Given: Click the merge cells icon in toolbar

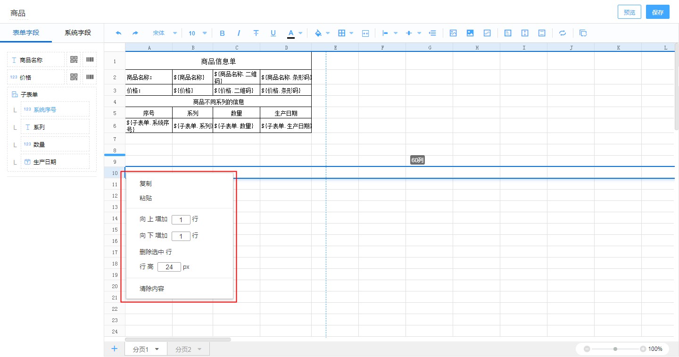Looking at the screenshot, I should (x=365, y=33).
